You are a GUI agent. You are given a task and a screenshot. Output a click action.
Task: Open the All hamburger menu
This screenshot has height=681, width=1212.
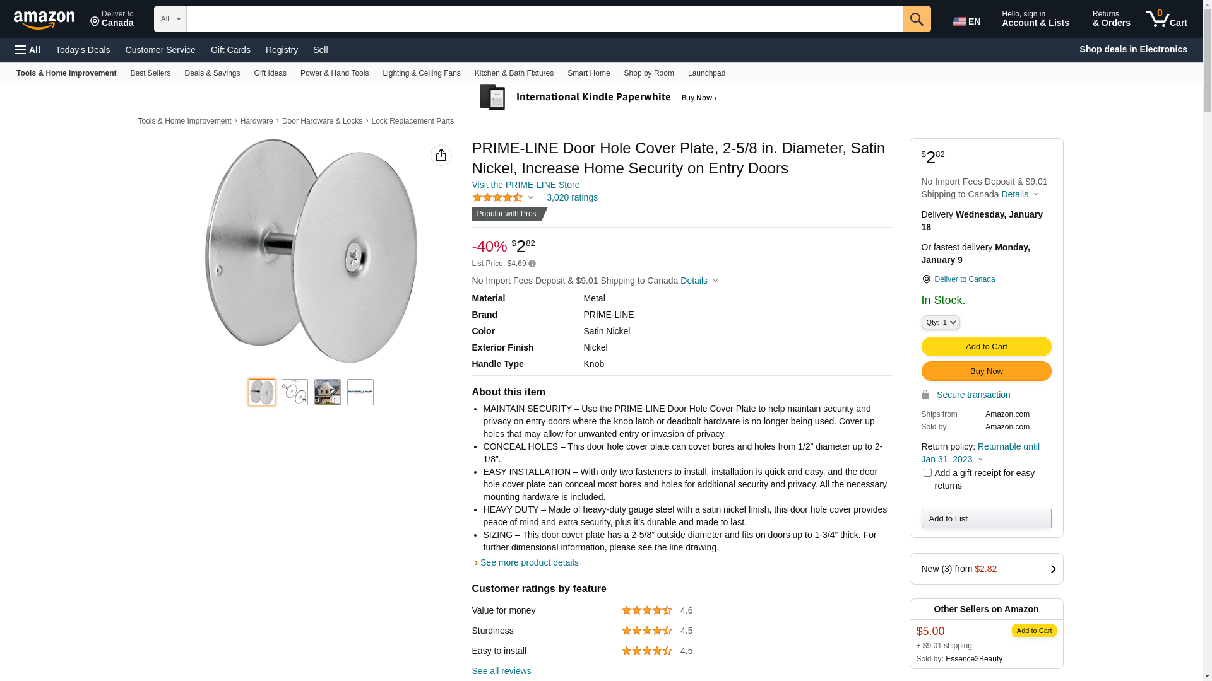[28, 50]
